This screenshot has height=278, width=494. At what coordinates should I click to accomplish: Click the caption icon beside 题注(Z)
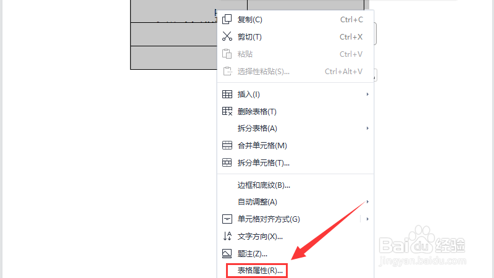[227, 253]
